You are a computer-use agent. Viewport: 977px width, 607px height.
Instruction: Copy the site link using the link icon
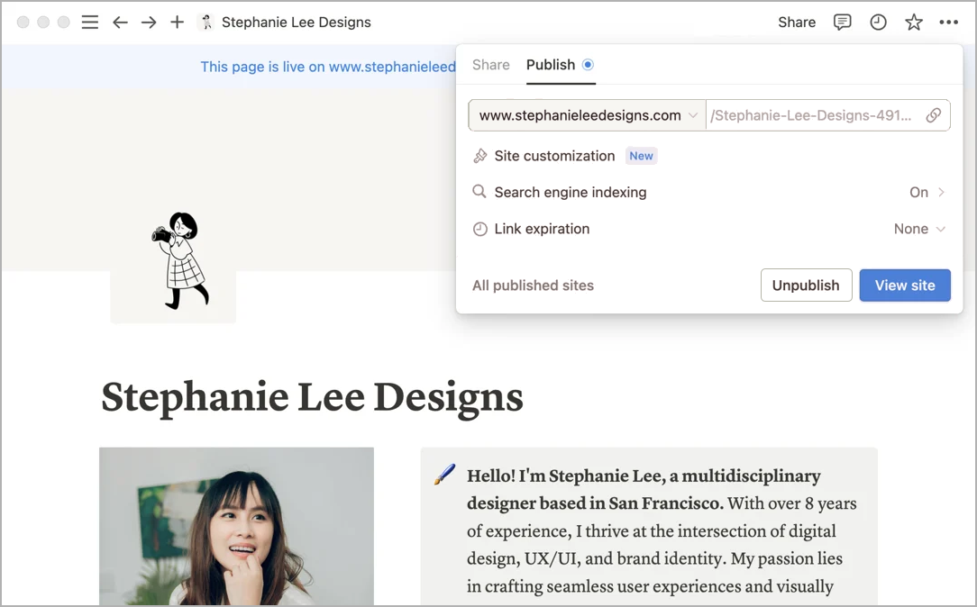932,114
